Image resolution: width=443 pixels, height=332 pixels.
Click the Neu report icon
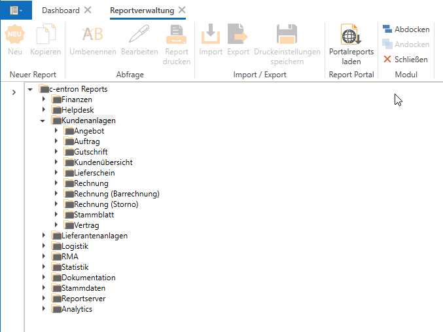point(14,34)
